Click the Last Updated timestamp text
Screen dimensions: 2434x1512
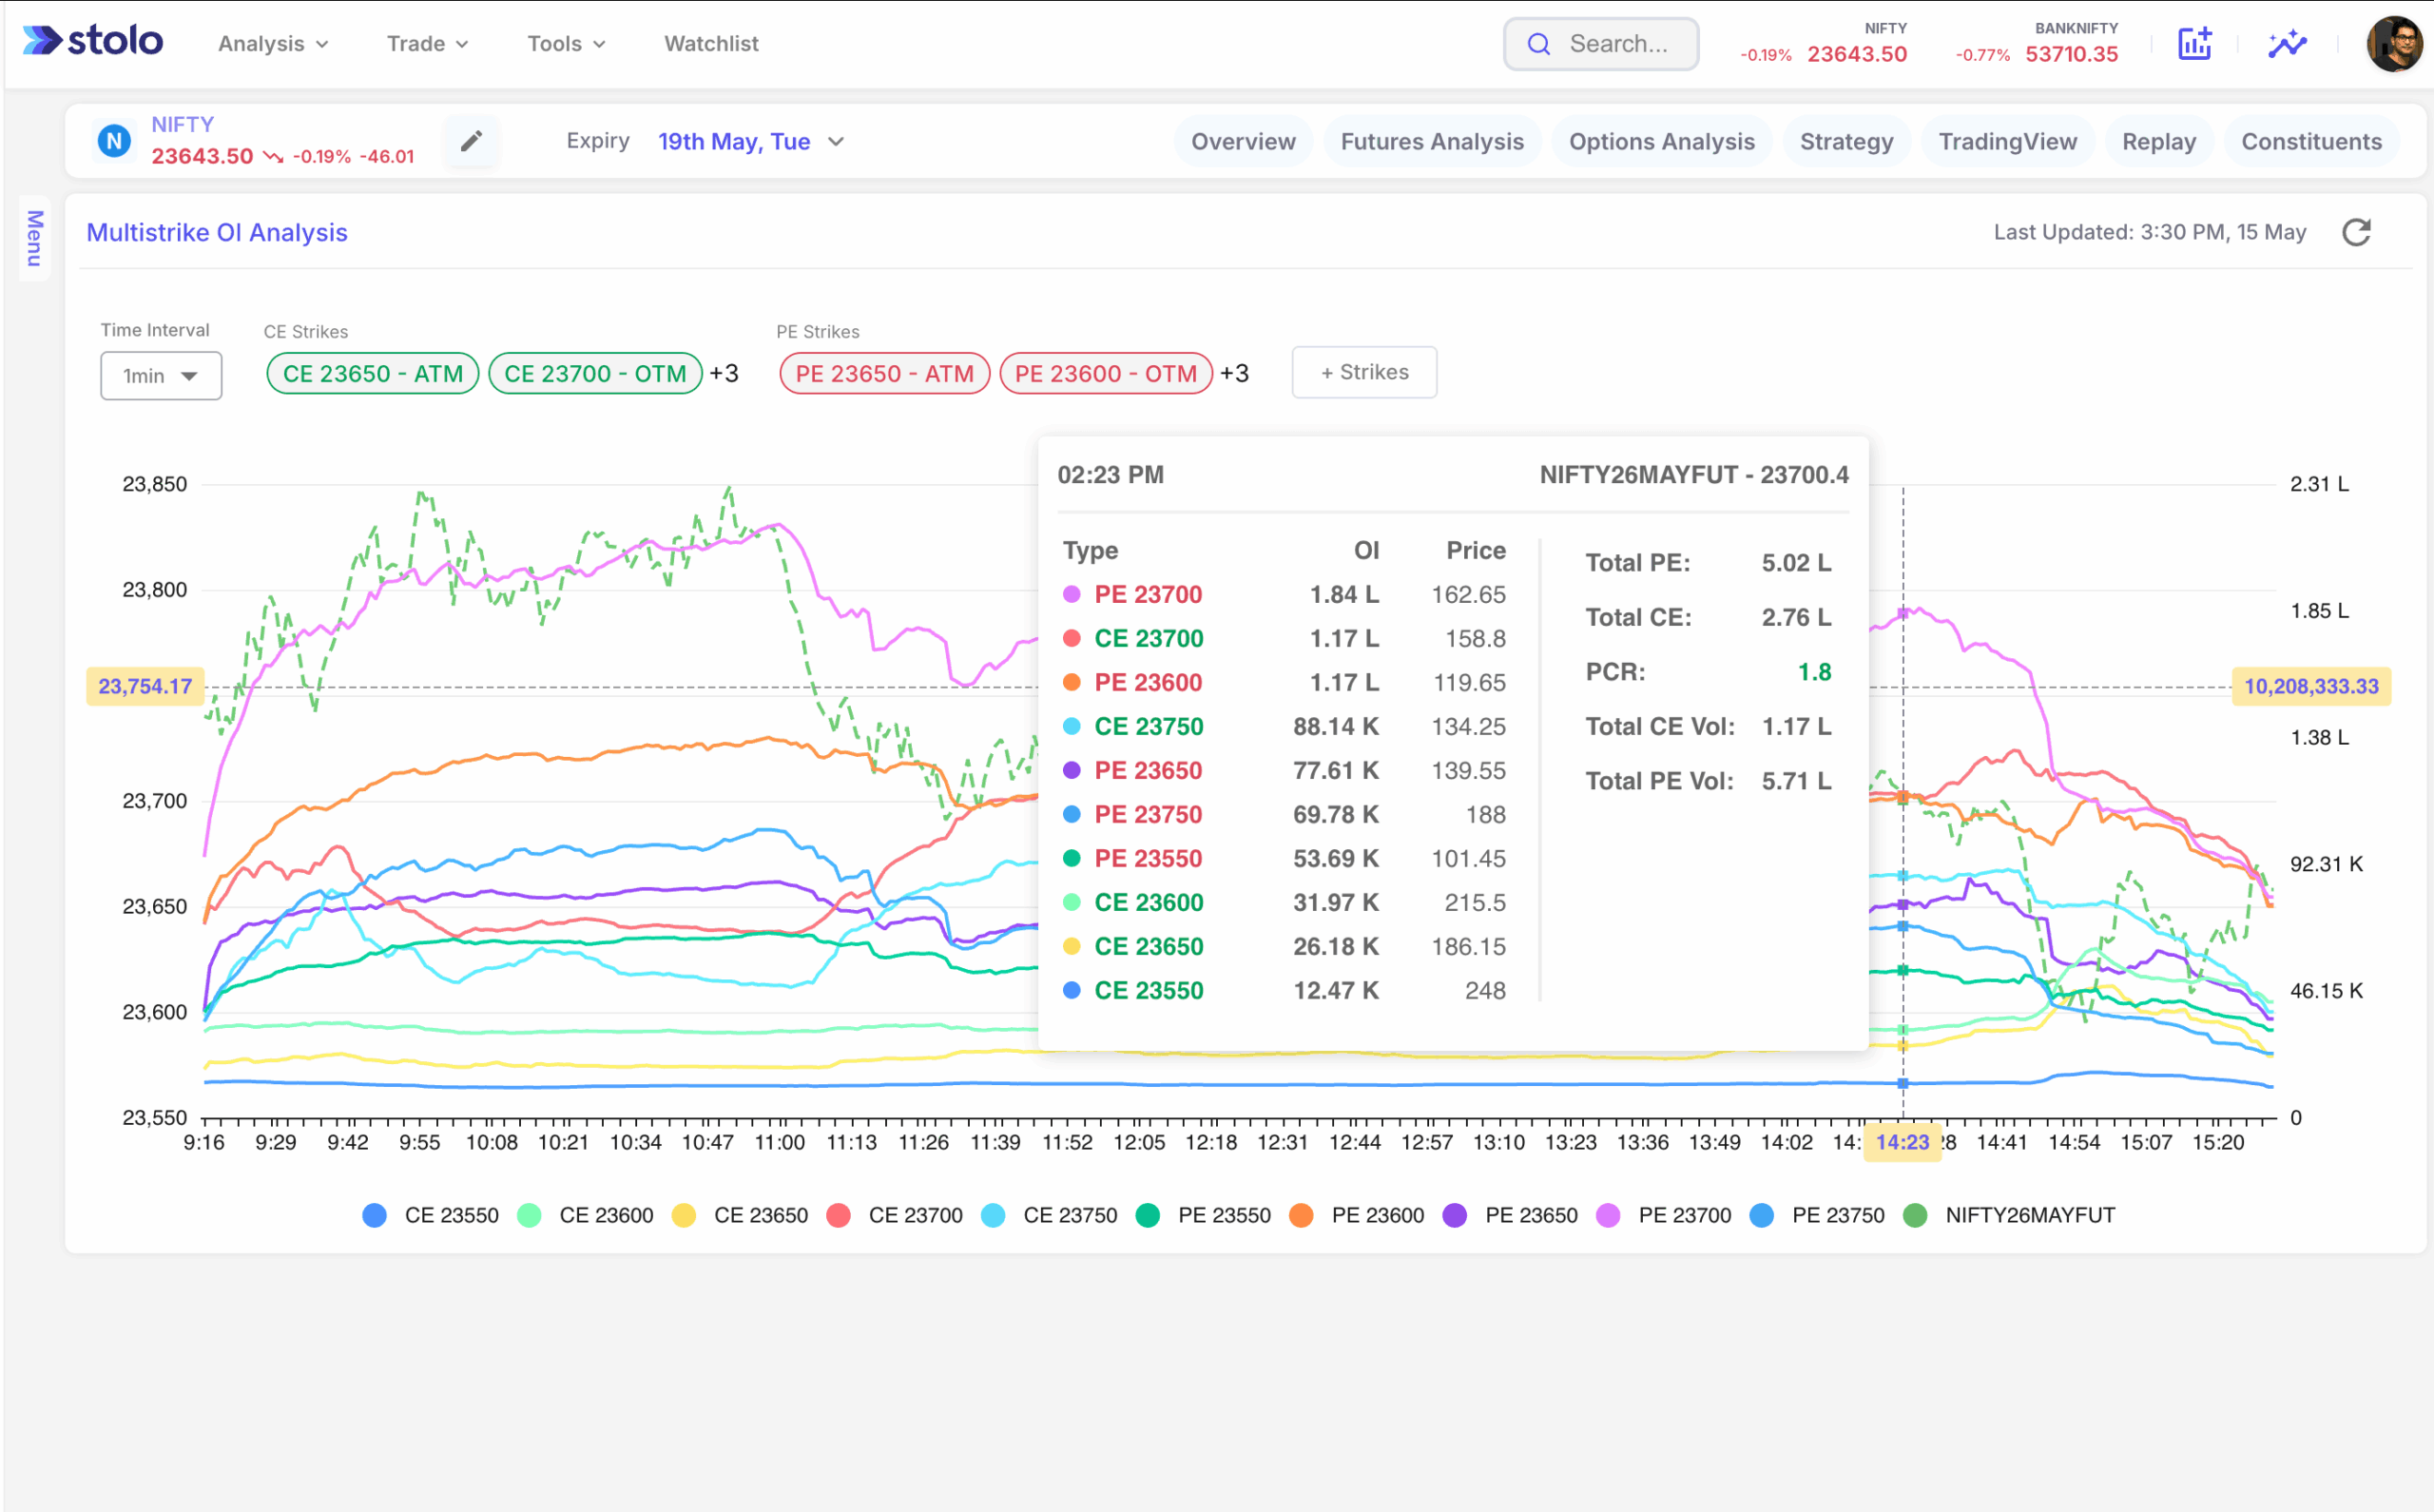click(x=2149, y=232)
